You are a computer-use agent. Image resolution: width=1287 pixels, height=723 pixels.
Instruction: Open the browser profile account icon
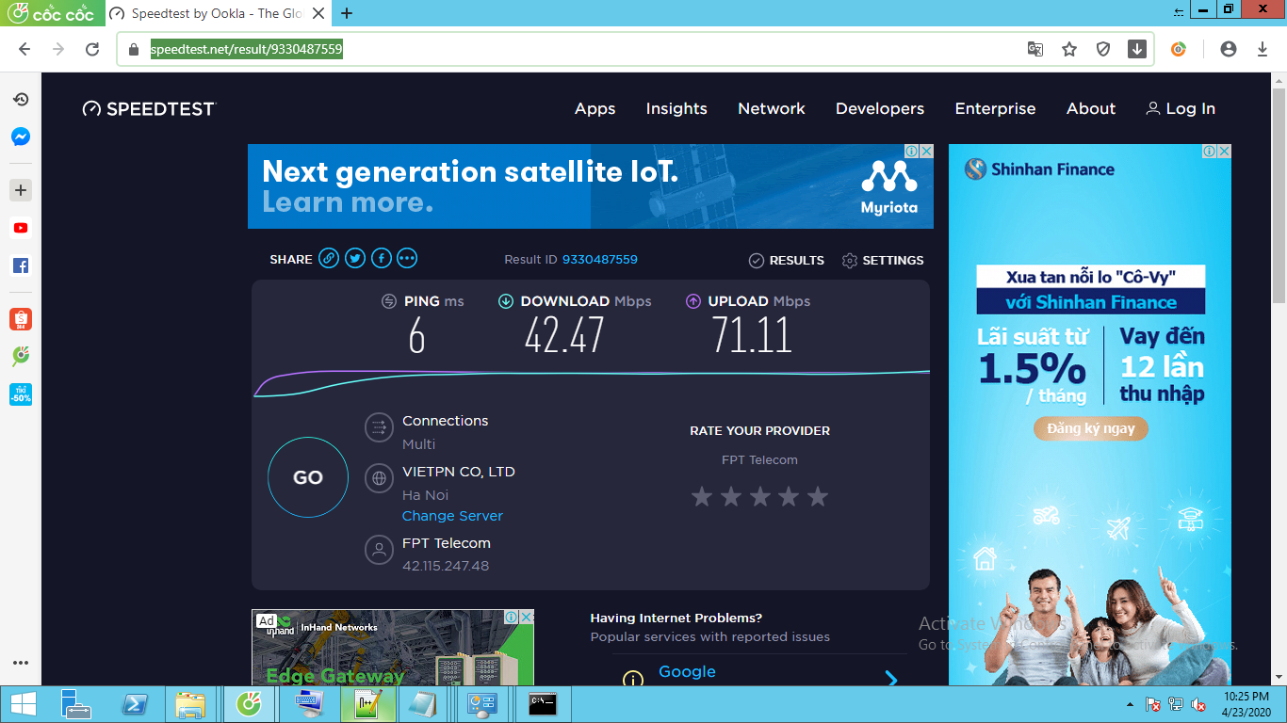coord(1228,49)
